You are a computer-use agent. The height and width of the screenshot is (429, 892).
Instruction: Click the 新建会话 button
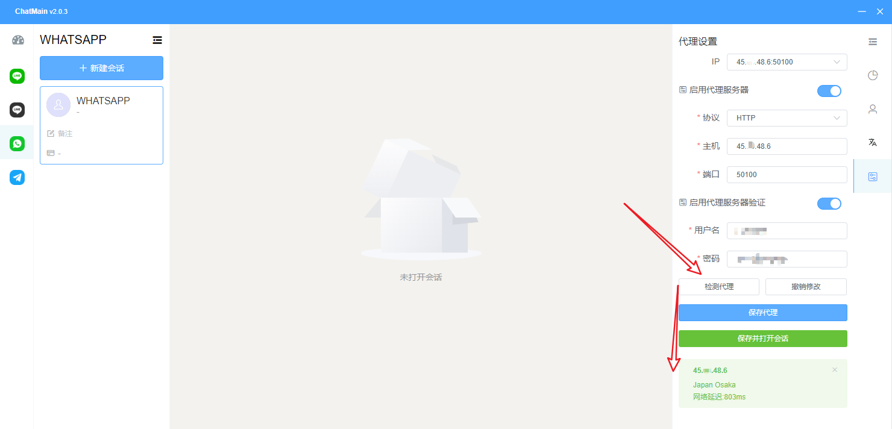tap(101, 68)
